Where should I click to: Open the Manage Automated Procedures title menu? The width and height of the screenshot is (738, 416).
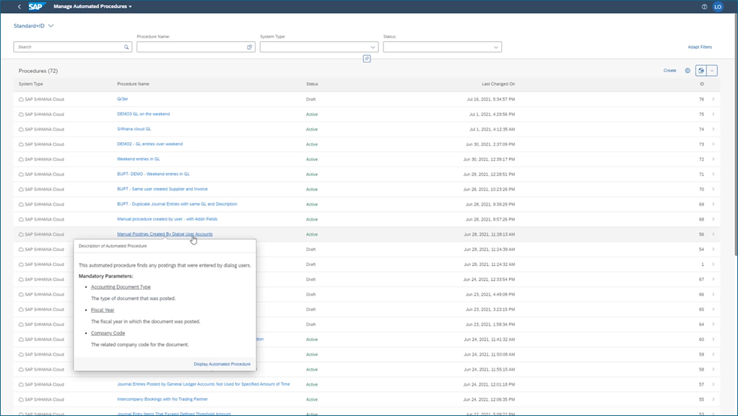(x=92, y=6)
